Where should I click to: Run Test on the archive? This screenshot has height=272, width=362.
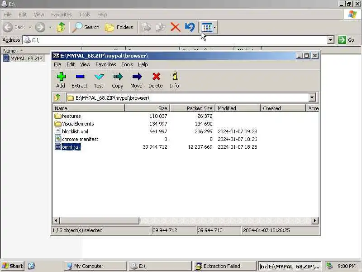[99, 80]
